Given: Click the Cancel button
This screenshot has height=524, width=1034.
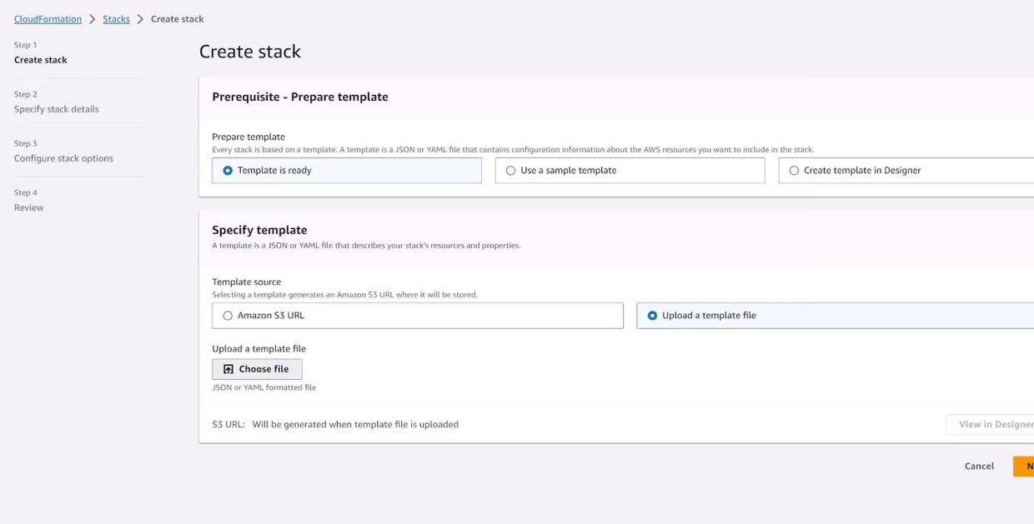Looking at the screenshot, I should (x=978, y=466).
